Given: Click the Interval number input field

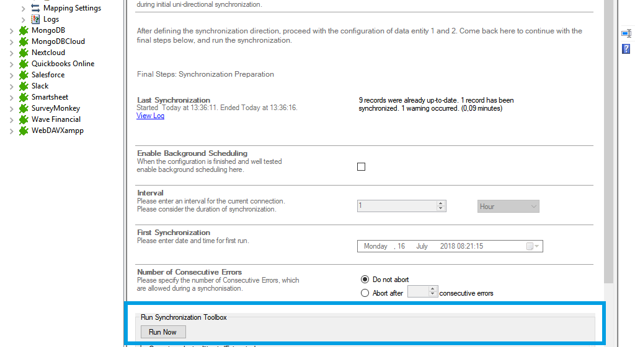Looking at the screenshot, I should tap(397, 207).
